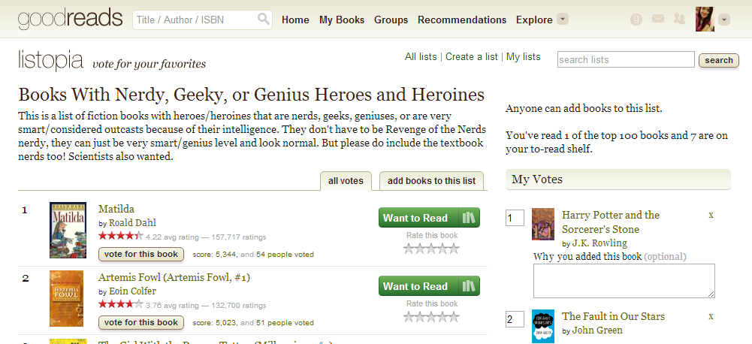Open shelf picker icon beside Matilda's Want to Read
Viewport: 752px width, 344px height.
470,218
